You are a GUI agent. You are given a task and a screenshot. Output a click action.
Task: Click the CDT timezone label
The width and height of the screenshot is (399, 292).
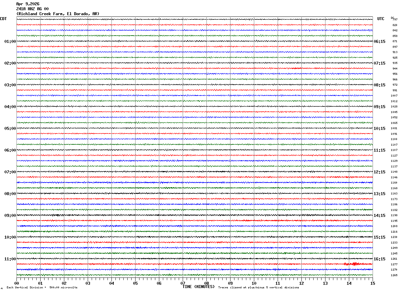tap(3, 19)
